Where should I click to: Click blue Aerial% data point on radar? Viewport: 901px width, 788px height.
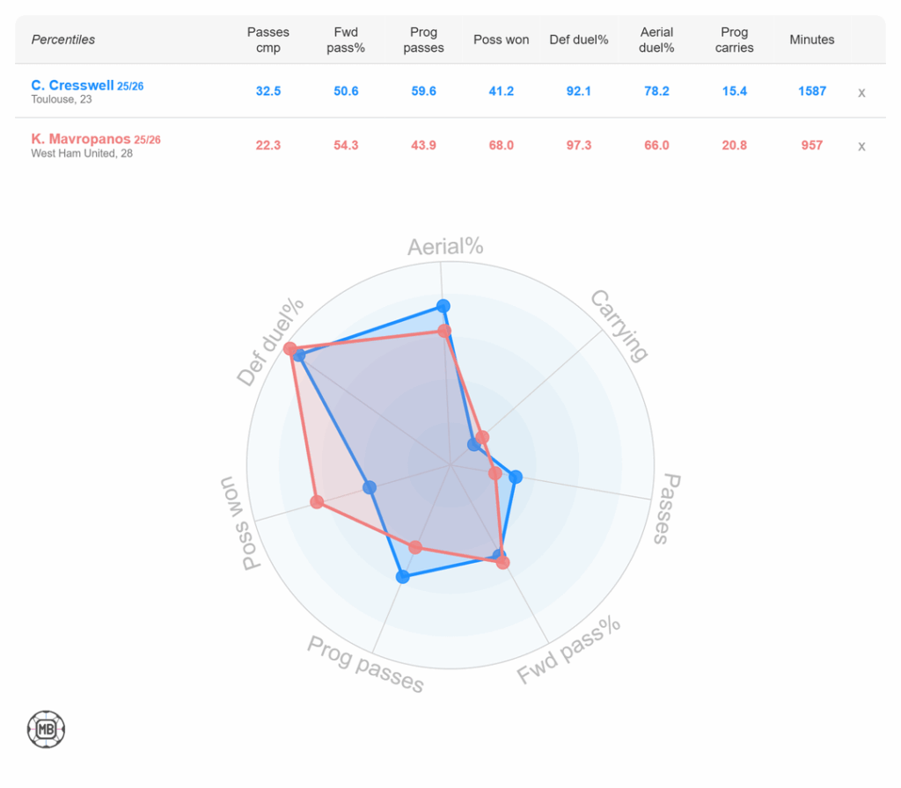pos(443,306)
